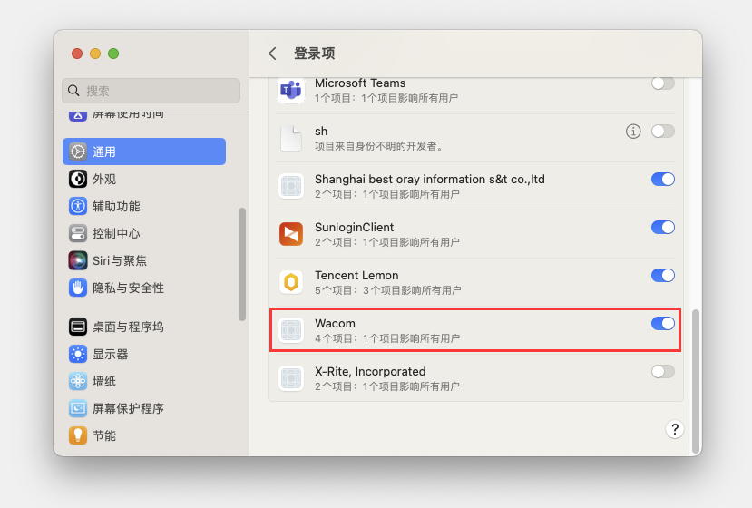Open 外观 settings pane
Image resolution: width=752 pixels, height=508 pixels.
click(x=144, y=179)
